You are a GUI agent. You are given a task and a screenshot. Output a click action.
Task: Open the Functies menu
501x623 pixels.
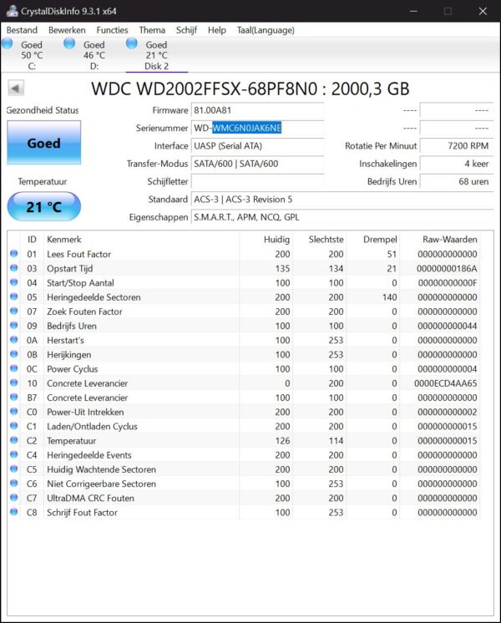[112, 30]
